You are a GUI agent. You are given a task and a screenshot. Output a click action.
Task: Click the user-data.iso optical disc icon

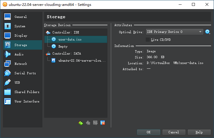pyautogui.click(x=54, y=39)
